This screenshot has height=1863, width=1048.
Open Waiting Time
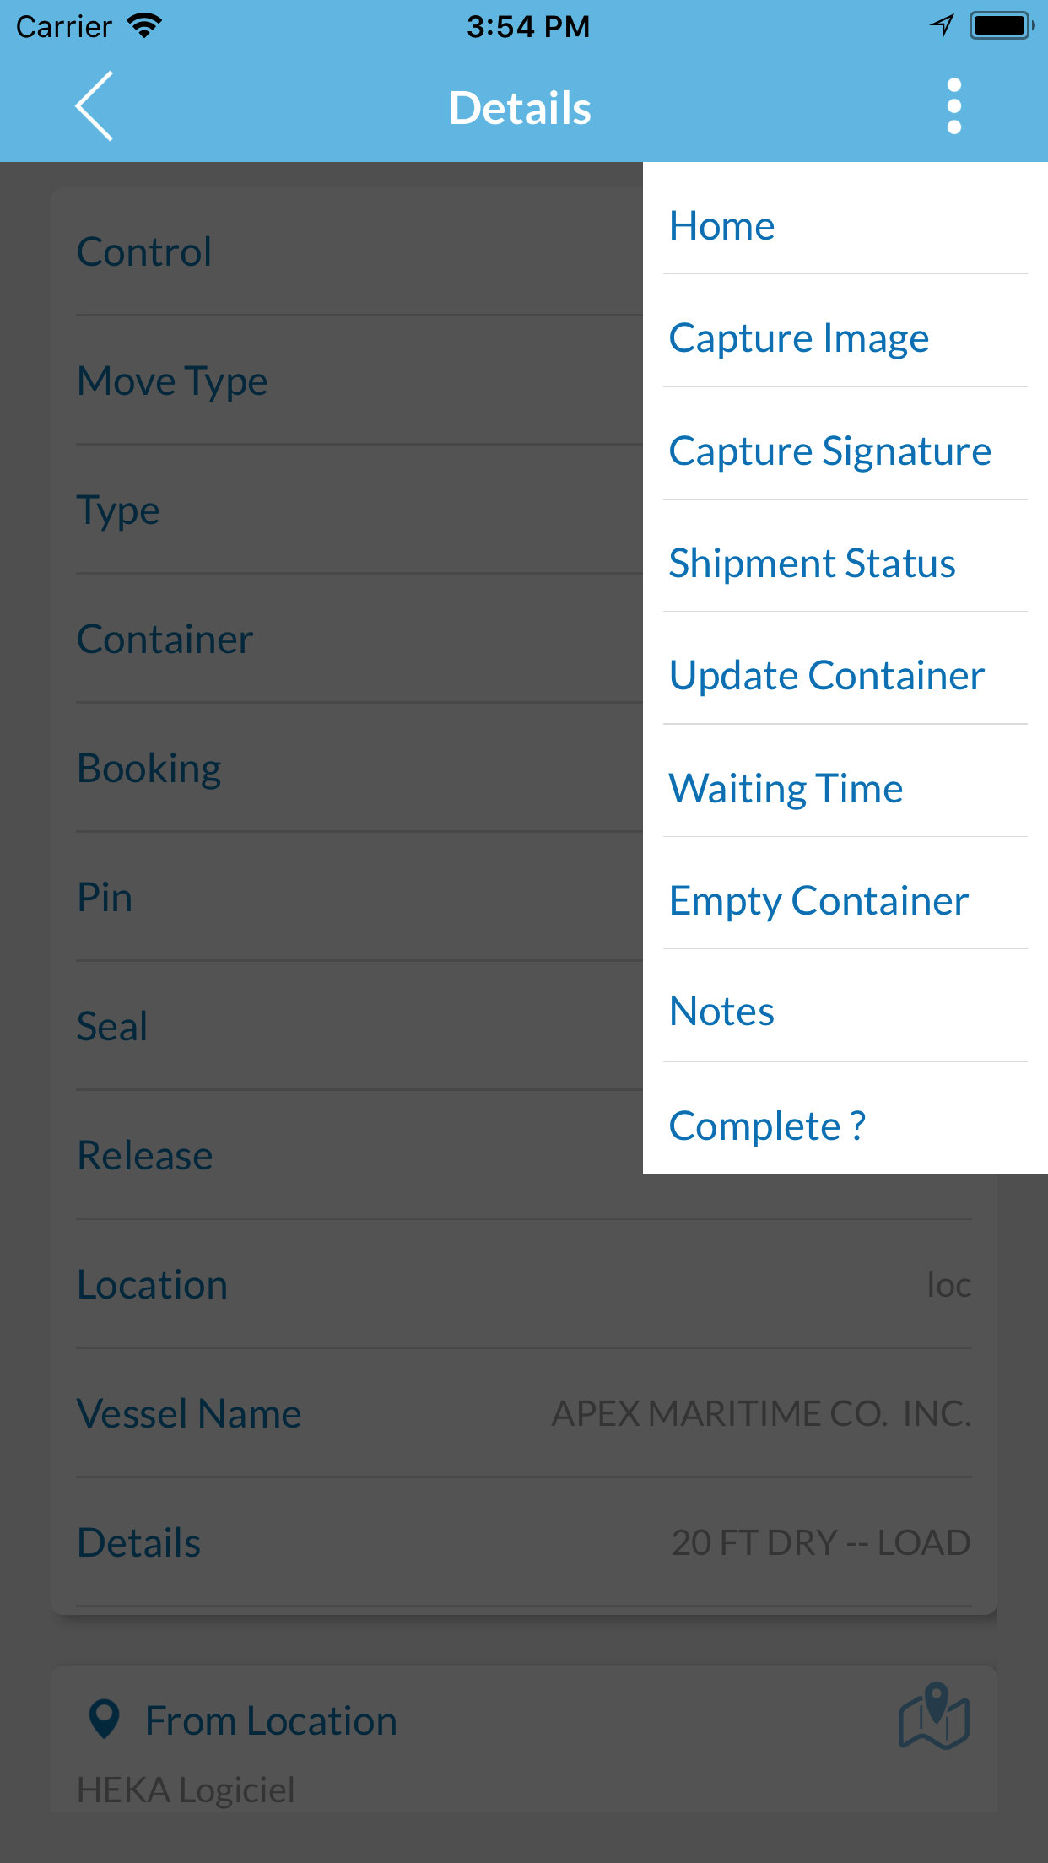click(x=786, y=787)
